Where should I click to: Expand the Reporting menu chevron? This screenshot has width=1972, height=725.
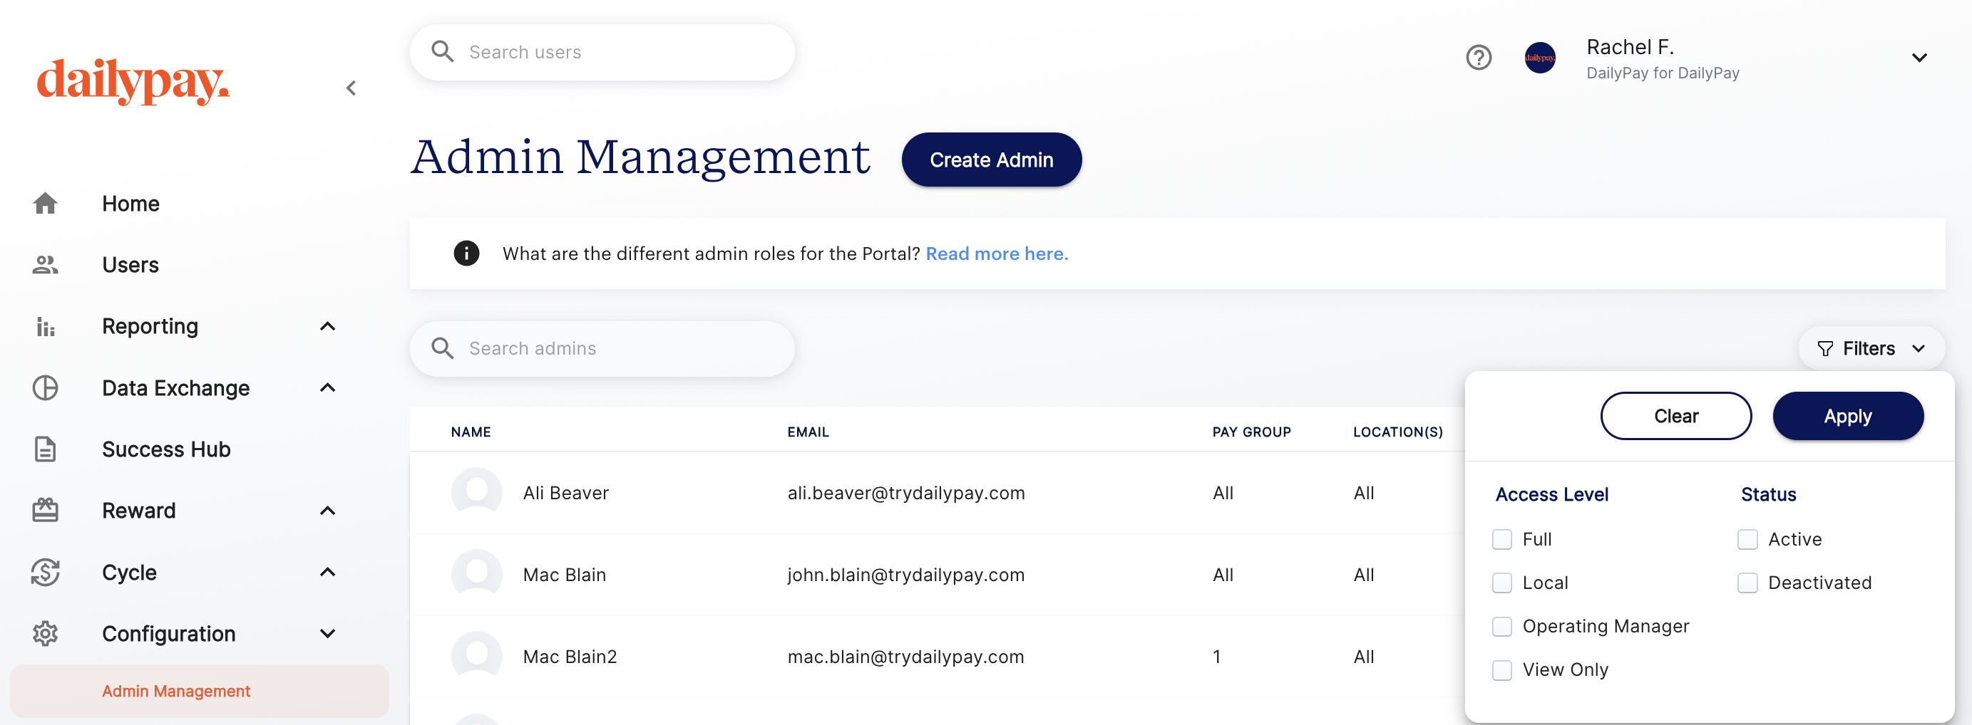point(328,327)
